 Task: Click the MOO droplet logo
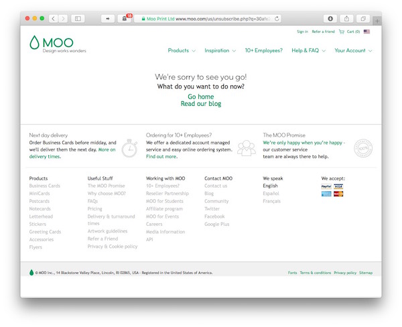[34, 42]
